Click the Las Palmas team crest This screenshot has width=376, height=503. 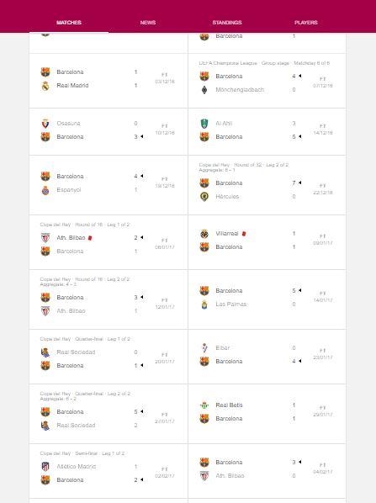tap(204, 304)
